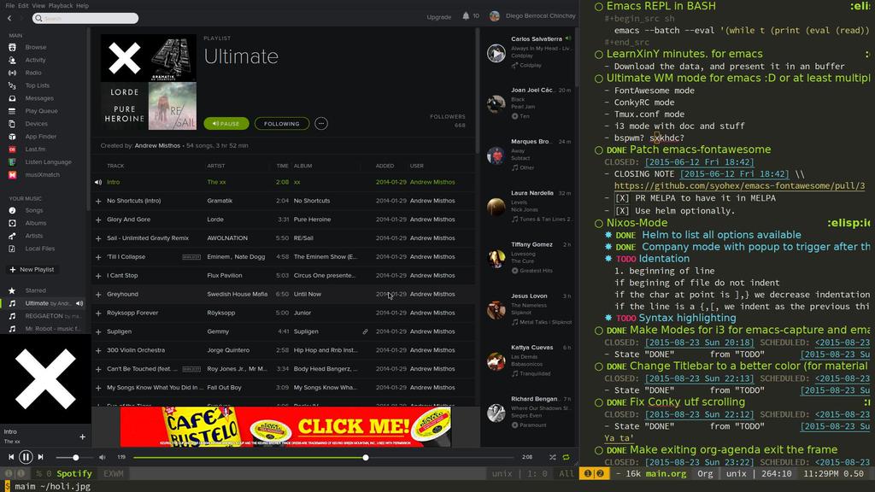This screenshot has height=492, width=875.
Task: Open Radio in the sidebar
Action: [x=33, y=73]
